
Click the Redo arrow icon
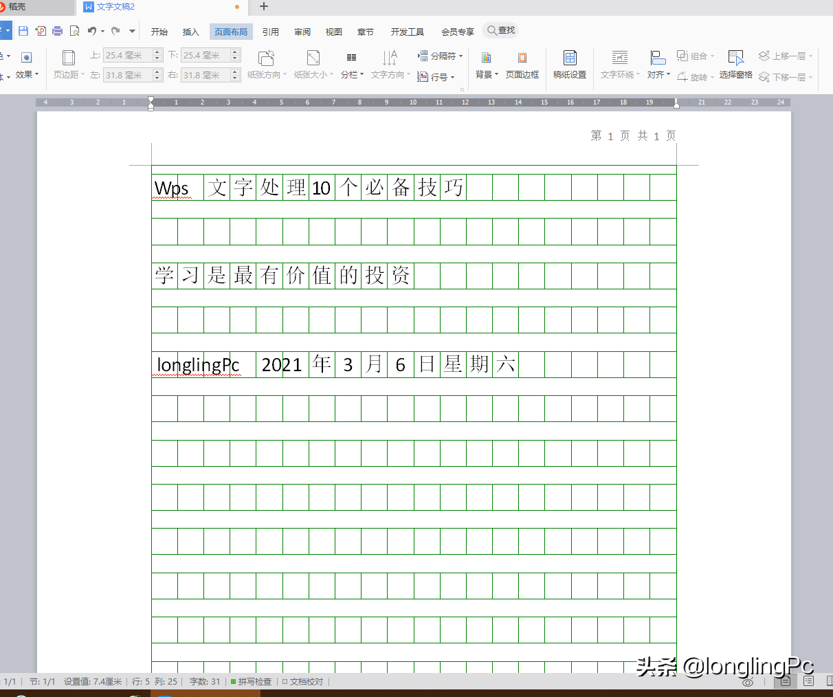(115, 31)
